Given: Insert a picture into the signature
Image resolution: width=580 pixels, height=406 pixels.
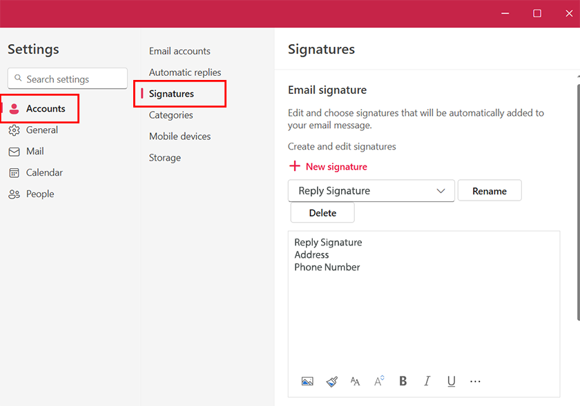Looking at the screenshot, I should (307, 381).
